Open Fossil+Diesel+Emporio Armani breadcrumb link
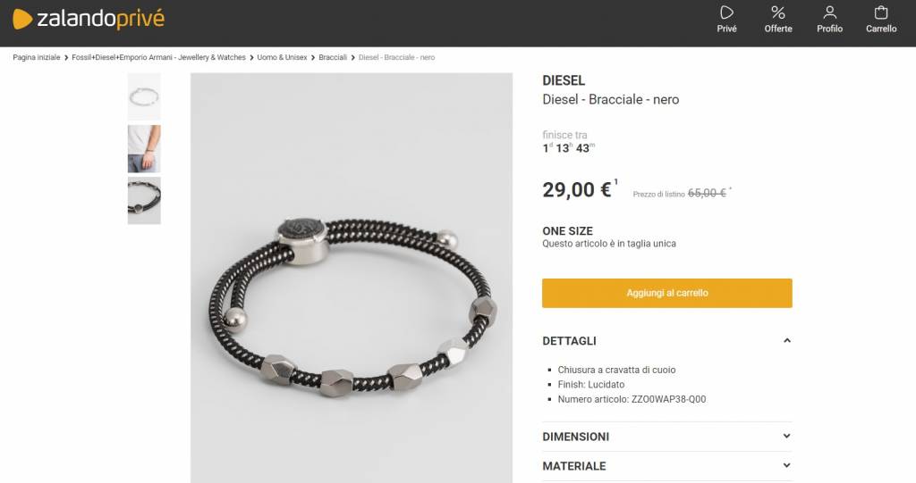Image resolution: width=916 pixels, height=483 pixels. tap(158, 57)
